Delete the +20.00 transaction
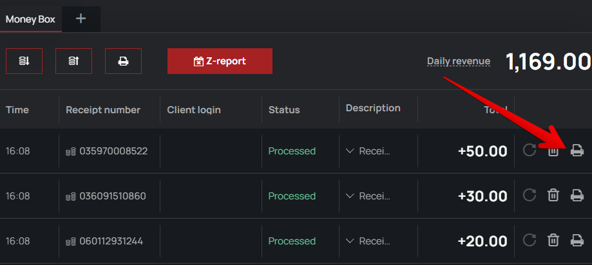 (553, 241)
